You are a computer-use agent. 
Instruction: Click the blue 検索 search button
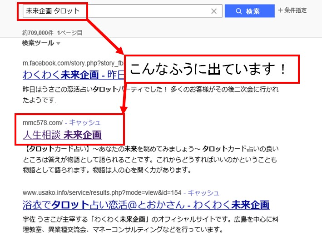click(x=249, y=11)
